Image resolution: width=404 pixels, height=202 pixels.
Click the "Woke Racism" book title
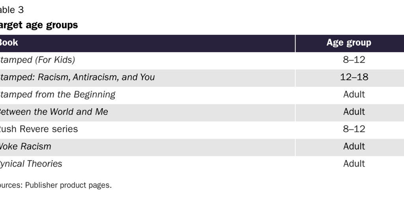pyautogui.click(x=25, y=146)
